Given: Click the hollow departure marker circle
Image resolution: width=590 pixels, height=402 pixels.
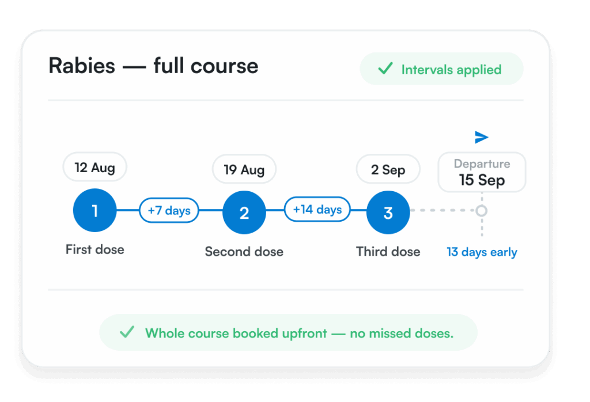Looking at the screenshot, I should pos(482,211).
